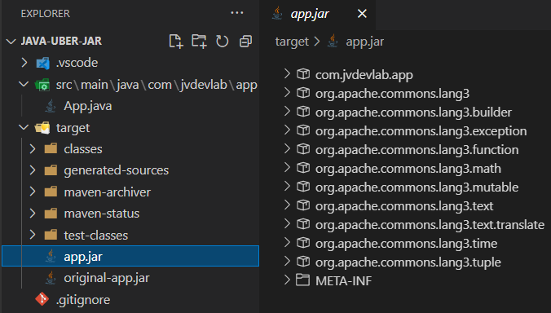Viewport: 551px width, 313px height.
Task: Collapse all folders in Explorer
Action: pos(245,42)
